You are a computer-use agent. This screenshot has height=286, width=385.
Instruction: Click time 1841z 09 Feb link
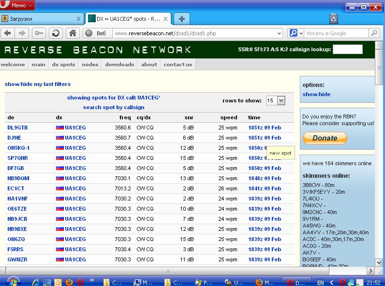tap(265, 188)
